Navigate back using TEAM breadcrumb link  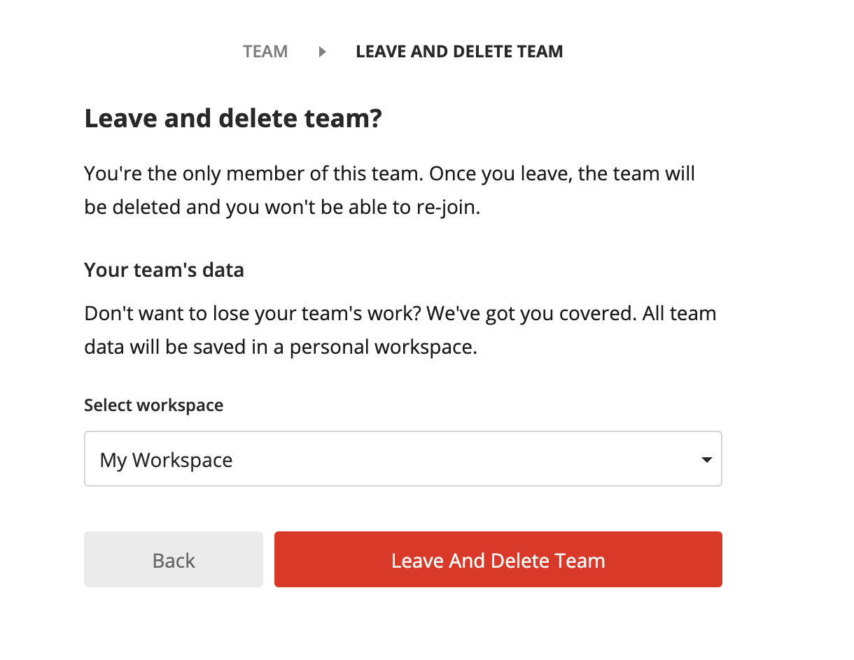click(x=265, y=51)
